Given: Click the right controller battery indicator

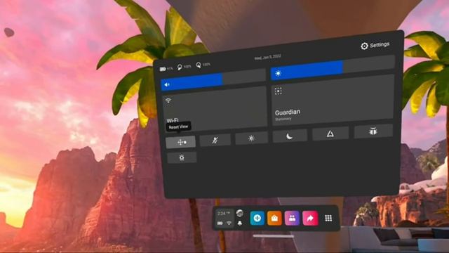Looking at the screenshot, I should pyautogui.click(x=203, y=65).
